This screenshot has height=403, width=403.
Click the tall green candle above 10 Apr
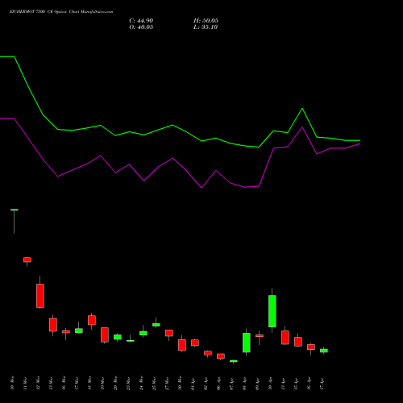point(272,311)
